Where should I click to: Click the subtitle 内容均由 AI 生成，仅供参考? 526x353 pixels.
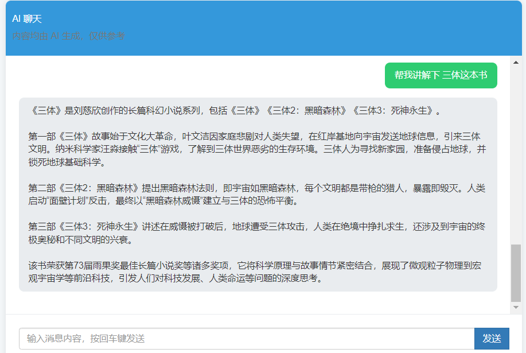click(x=68, y=36)
